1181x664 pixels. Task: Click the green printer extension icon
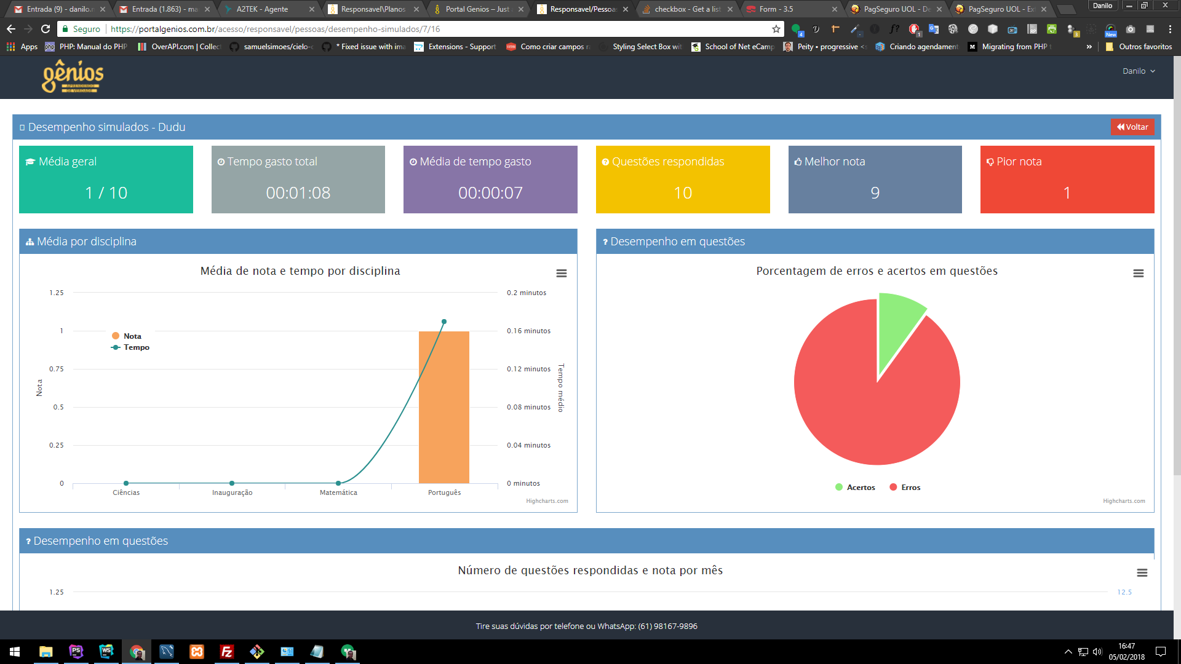pos(1052,29)
